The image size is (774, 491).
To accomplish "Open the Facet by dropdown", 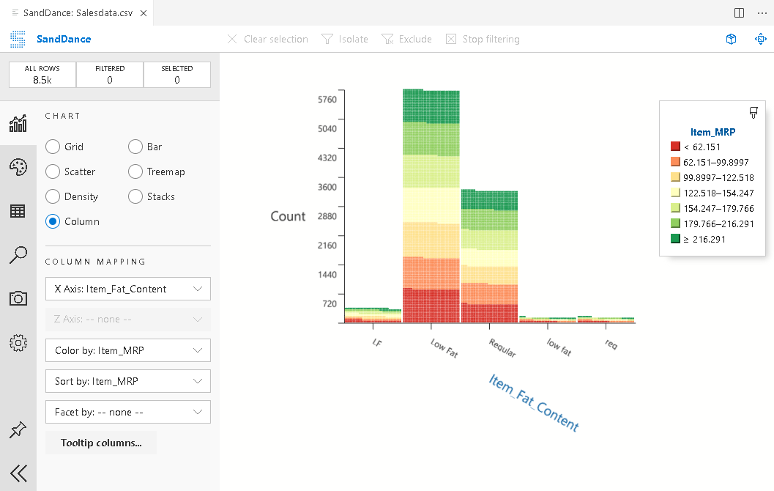I will pos(128,412).
